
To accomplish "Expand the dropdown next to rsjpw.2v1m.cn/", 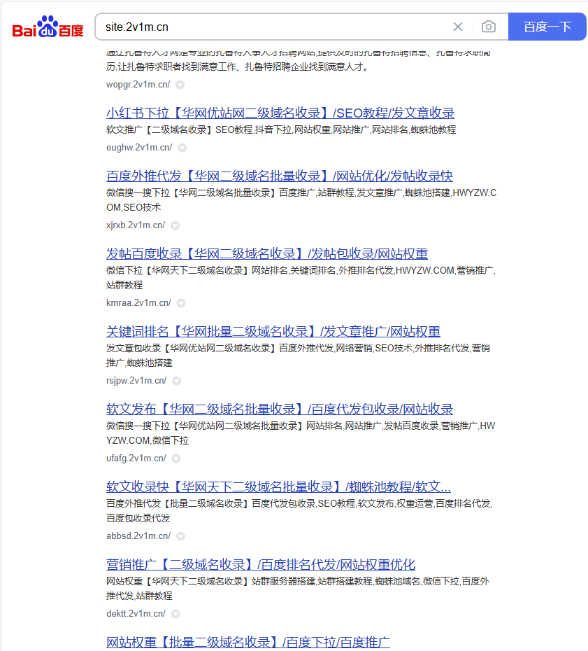I will (177, 381).
